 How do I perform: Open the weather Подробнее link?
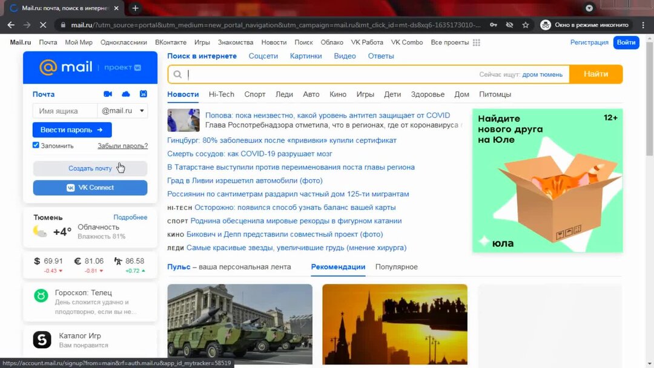click(x=130, y=217)
